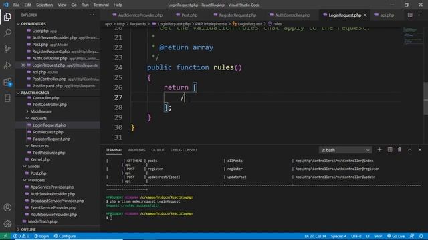Open the Run menu
The height and width of the screenshot is (240, 428).
(x=85, y=5)
